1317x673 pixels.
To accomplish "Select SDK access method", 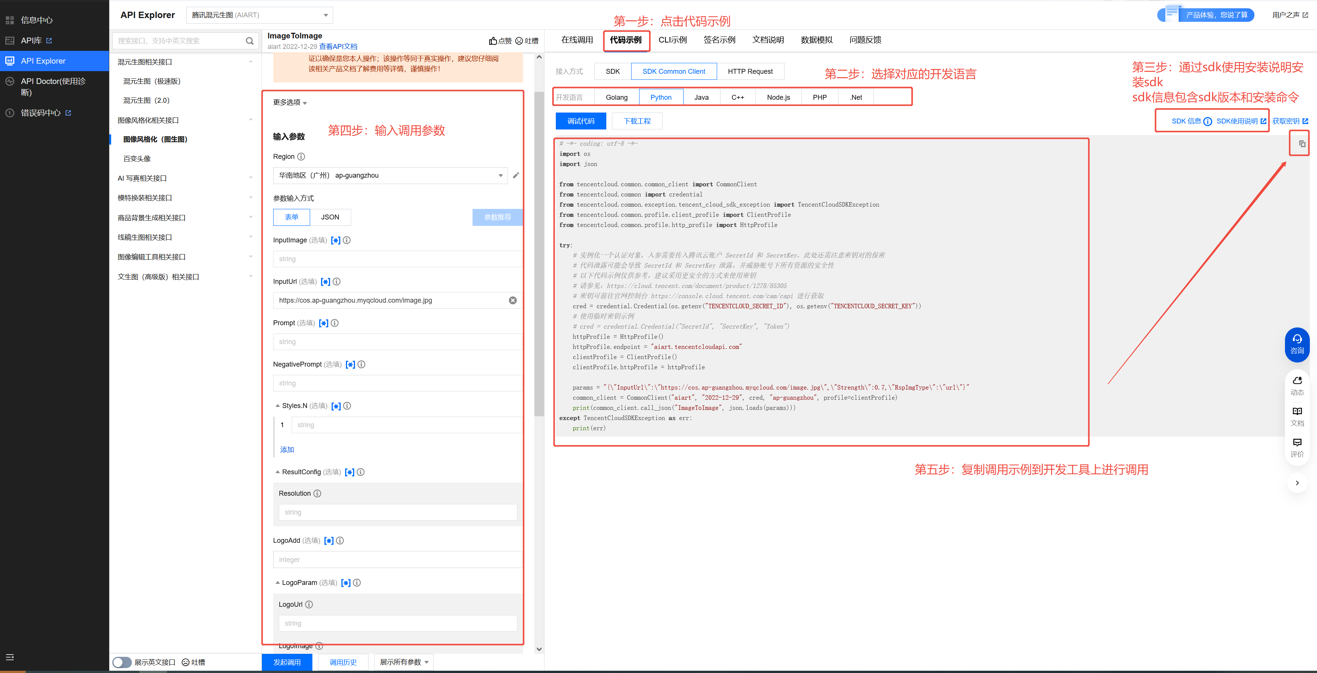I will tap(612, 72).
